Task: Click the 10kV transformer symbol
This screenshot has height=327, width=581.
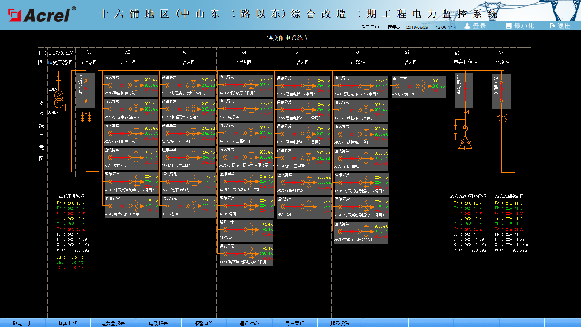Action: click(59, 99)
